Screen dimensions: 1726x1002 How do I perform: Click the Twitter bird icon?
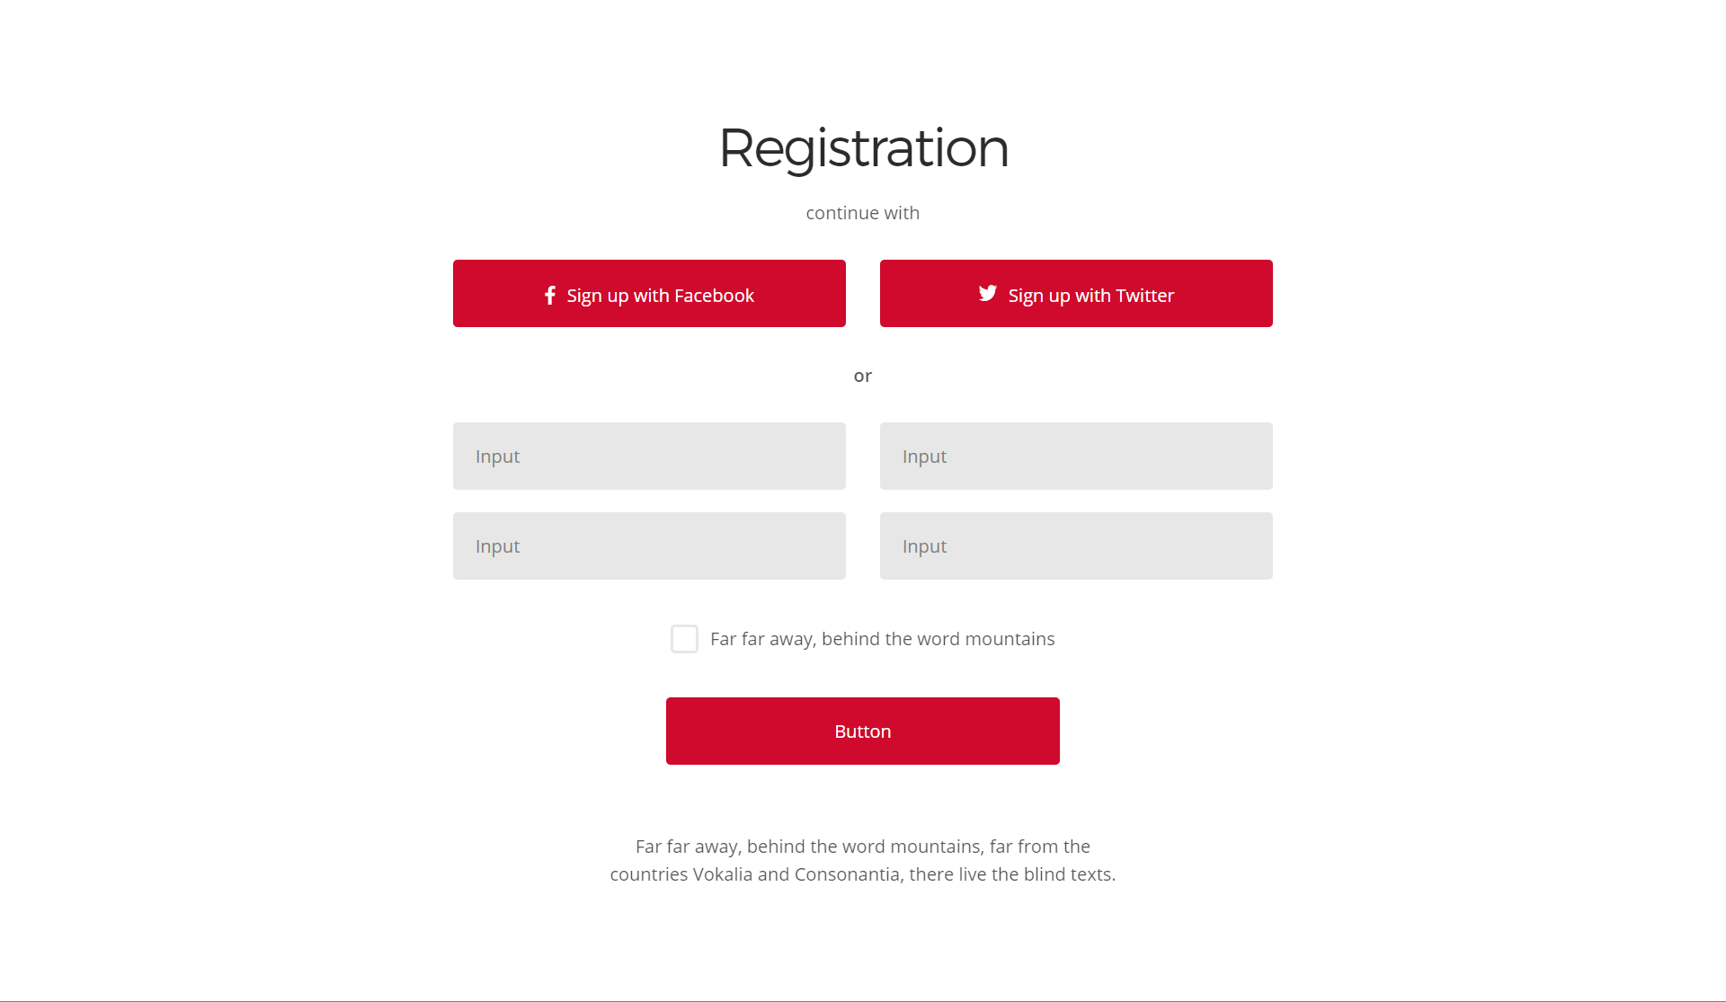pyautogui.click(x=987, y=293)
